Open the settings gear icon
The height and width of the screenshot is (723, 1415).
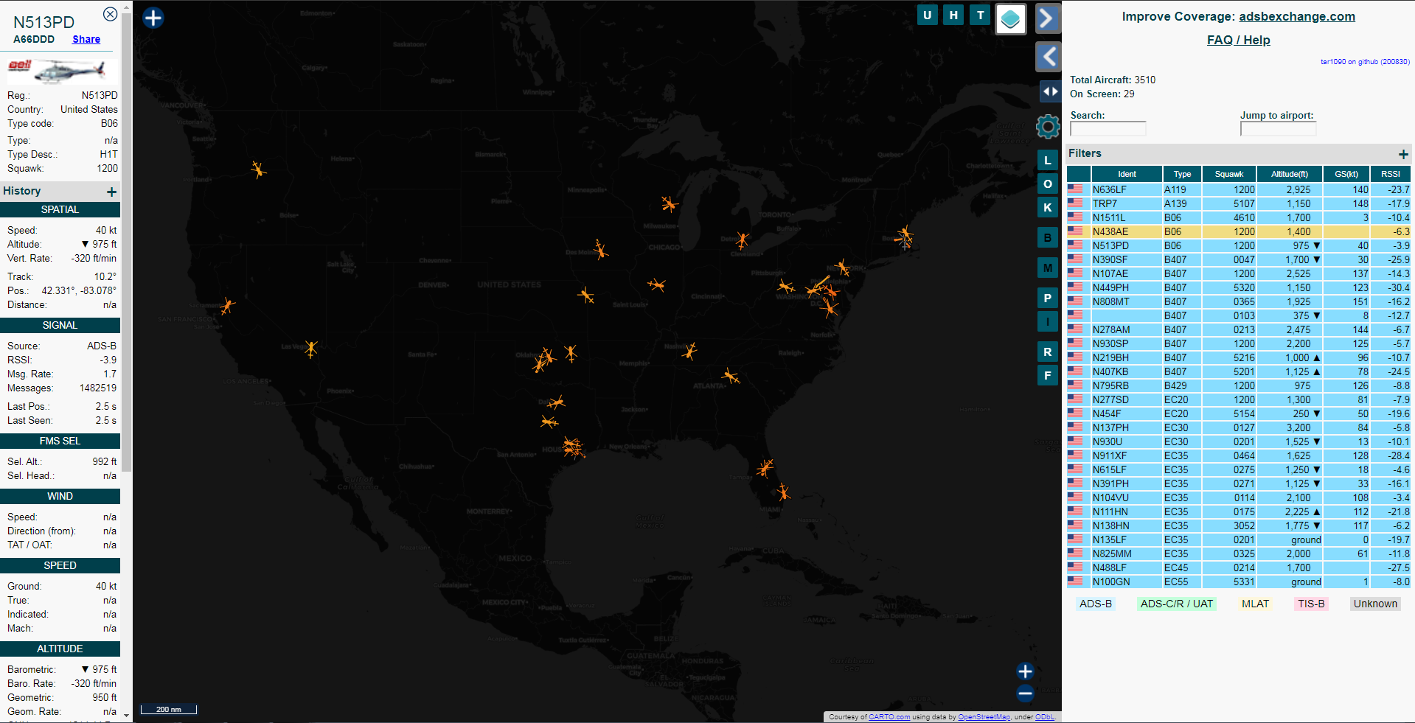(1048, 127)
